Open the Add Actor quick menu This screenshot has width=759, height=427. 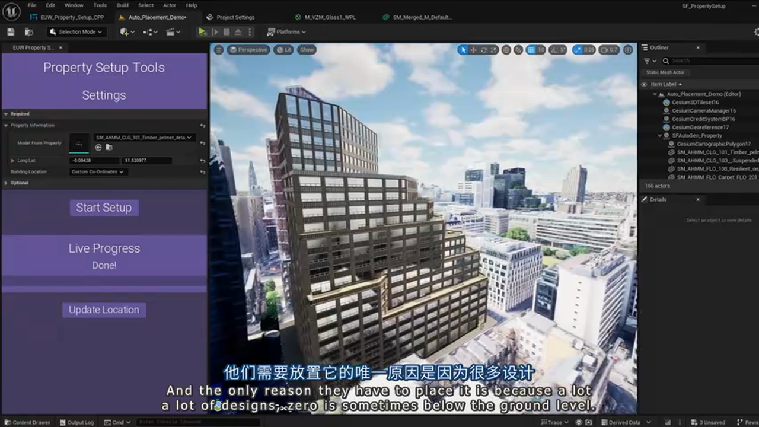coord(124,33)
